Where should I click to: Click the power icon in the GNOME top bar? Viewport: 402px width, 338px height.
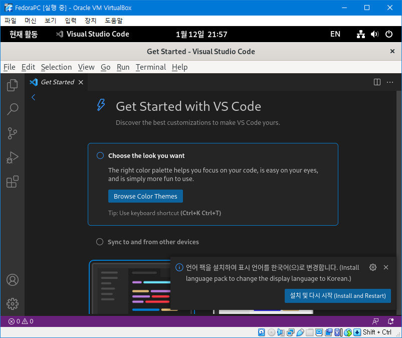pyautogui.click(x=389, y=34)
